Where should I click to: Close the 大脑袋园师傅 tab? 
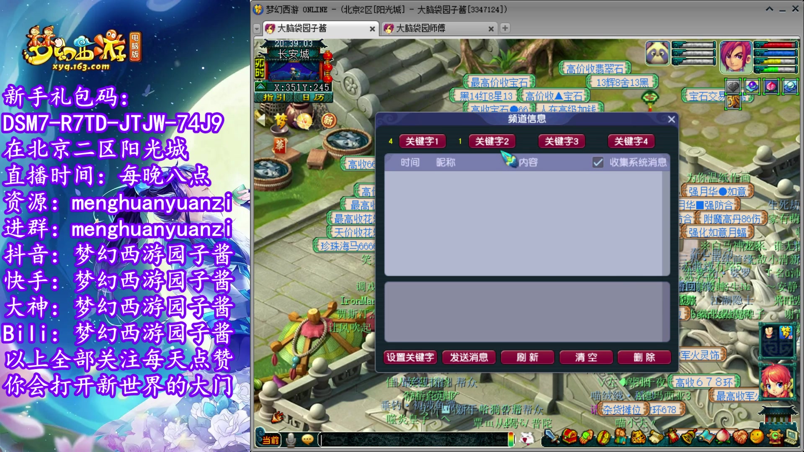pyautogui.click(x=491, y=29)
